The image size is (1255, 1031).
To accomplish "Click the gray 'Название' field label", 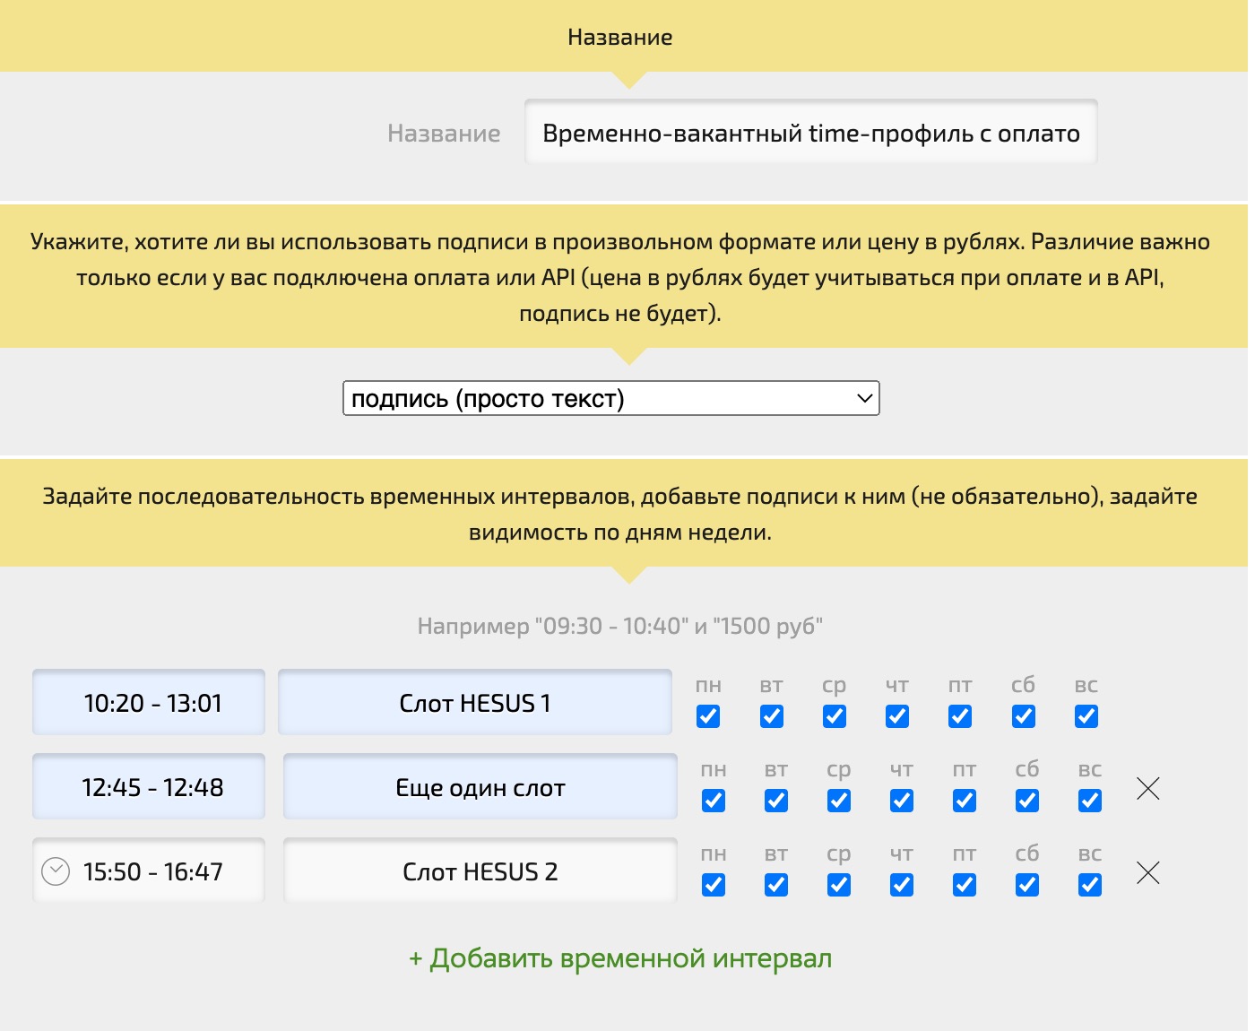I will 444,134.
